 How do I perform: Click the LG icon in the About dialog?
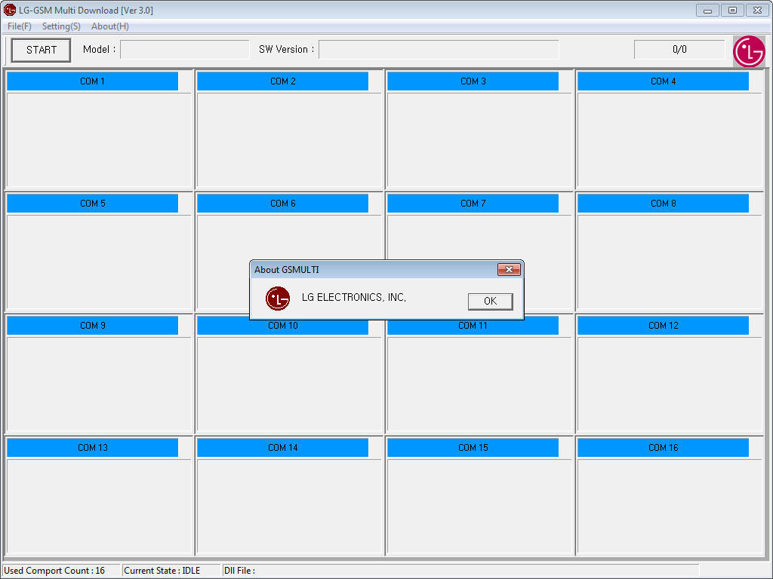click(x=278, y=299)
